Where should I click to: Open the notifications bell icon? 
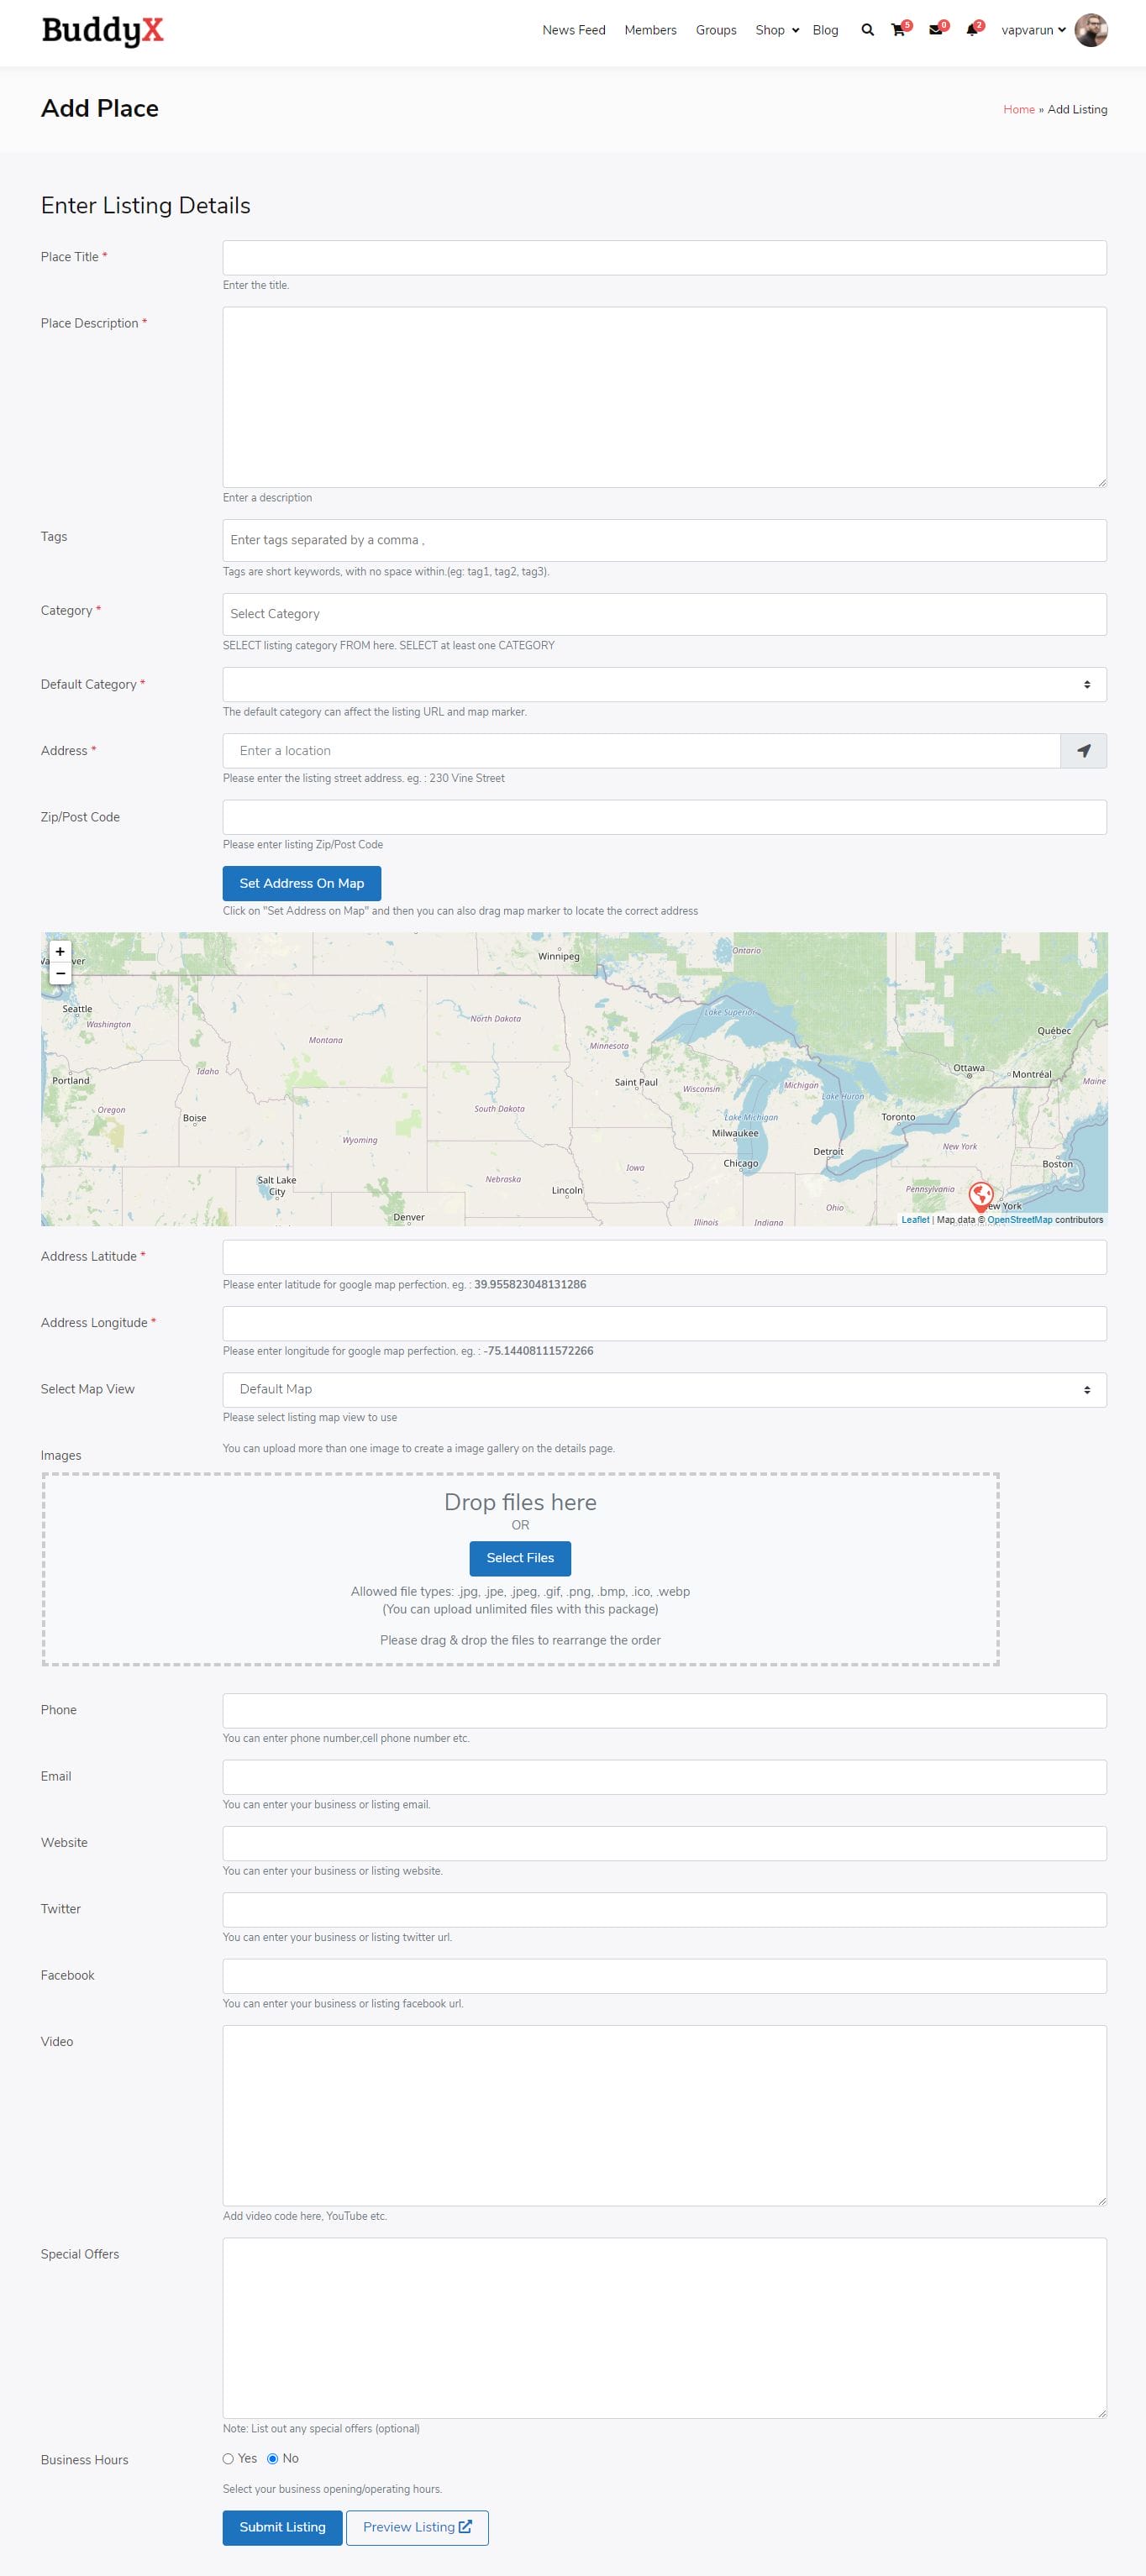971,30
